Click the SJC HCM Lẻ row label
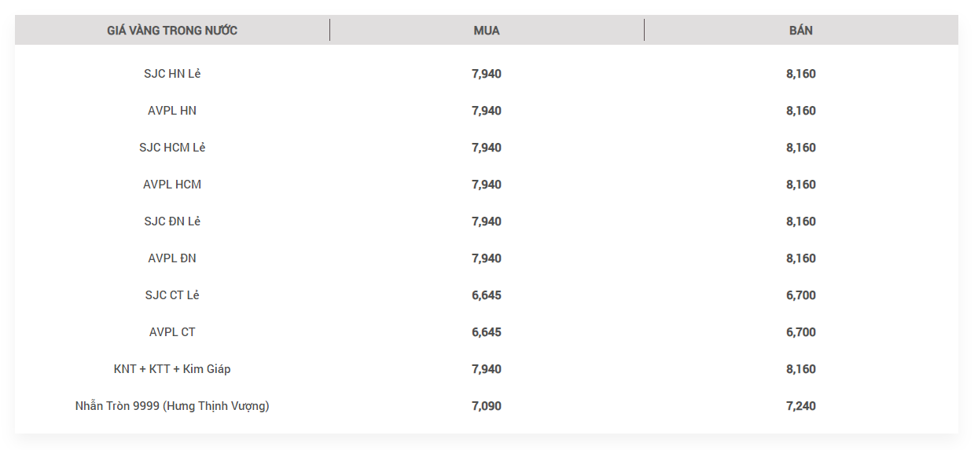The image size is (978, 450). (172, 148)
